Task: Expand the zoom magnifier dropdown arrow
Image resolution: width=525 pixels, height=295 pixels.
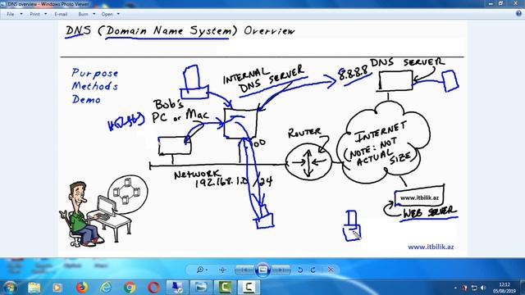Action: click(x=206, y=270)
